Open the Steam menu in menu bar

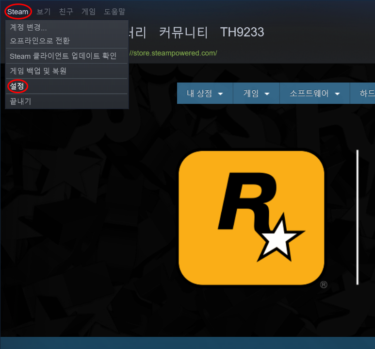[x=17, y=12]
